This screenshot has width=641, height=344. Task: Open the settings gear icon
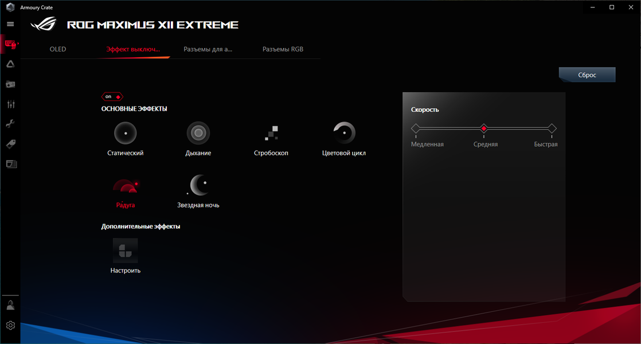(x=11, y=325)
